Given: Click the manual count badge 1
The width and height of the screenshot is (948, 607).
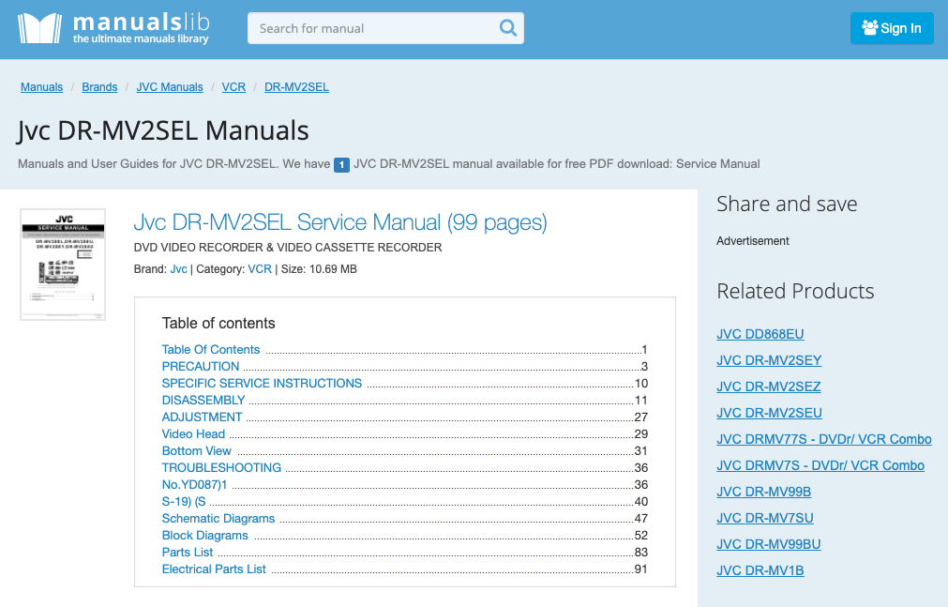Looking at the screenshot, I should tap(341, 164).
